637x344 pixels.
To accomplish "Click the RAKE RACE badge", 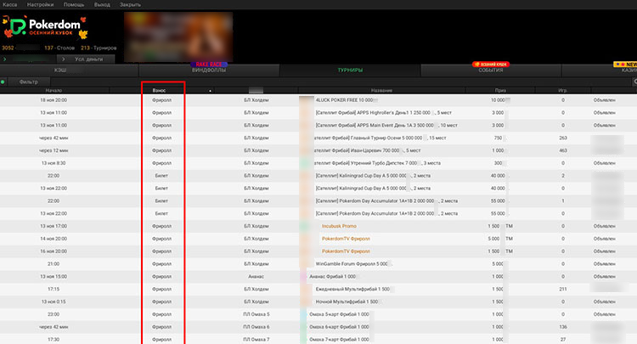I will tap(209, 65).
